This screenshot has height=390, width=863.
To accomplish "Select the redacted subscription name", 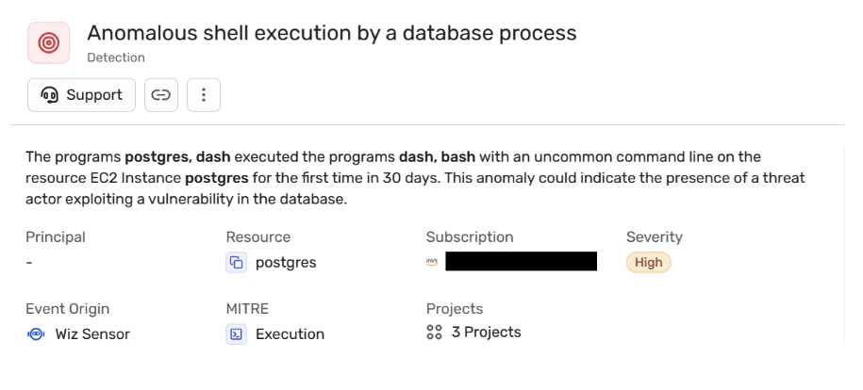I will [521, 261].
